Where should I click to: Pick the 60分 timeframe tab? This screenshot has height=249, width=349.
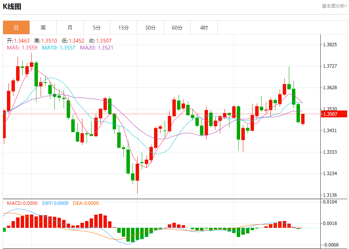(x=177, y=28)
